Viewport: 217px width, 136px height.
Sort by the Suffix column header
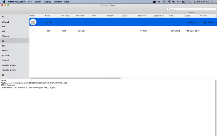click(x=130, y=16)
